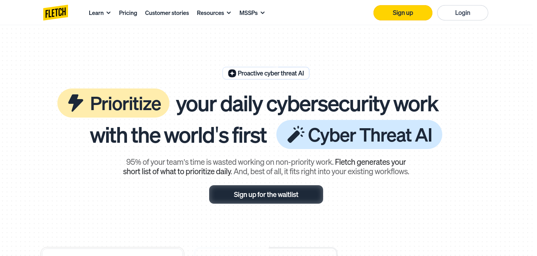Click the Fletch logo in the header
Viewport: 537px width, 256px height.
point(56,13)
